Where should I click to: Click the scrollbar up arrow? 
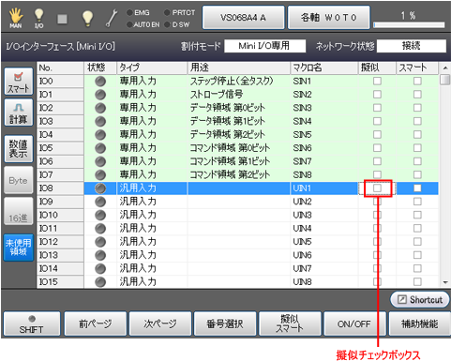445,68
